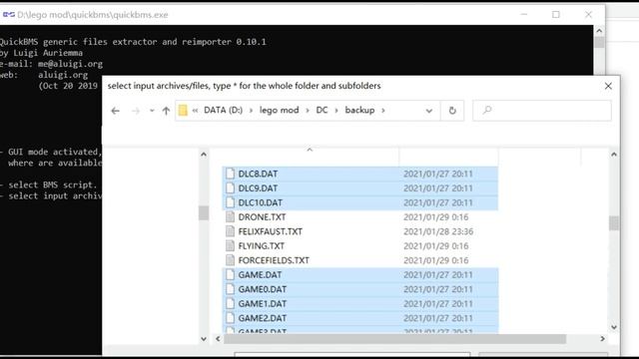Select file DLC10.DAT
The image size is (639, 359).
point(359,202)
